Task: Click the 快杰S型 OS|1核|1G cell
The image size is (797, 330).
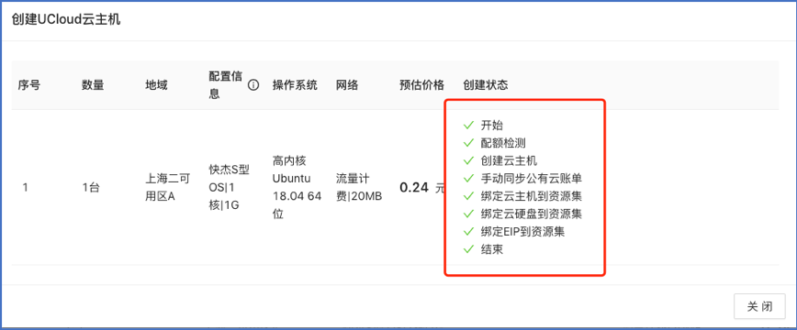Action: 230,187
